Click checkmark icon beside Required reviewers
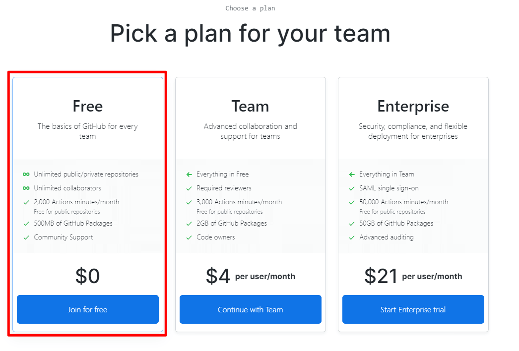519x351 pixels. [x=189, y=188]
